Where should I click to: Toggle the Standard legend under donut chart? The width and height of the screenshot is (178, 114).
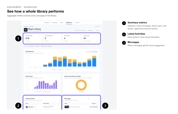pos(81,92)
